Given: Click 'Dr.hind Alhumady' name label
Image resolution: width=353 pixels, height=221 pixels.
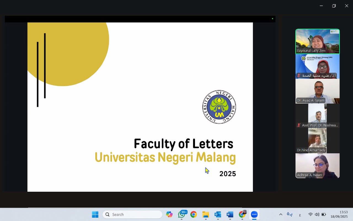Looking at the screenshot, I should click(311, 150).
